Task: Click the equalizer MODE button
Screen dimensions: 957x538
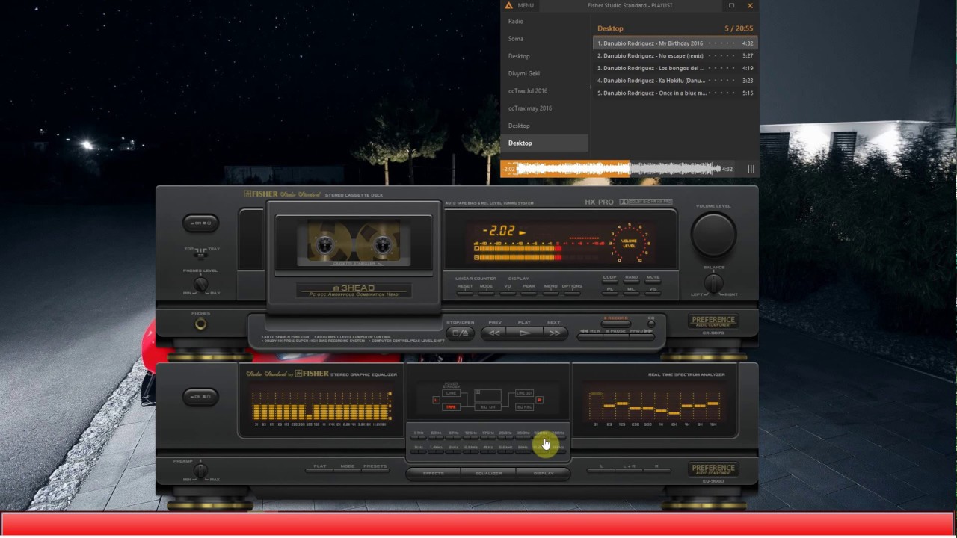Action: click(x=347, y=470)
